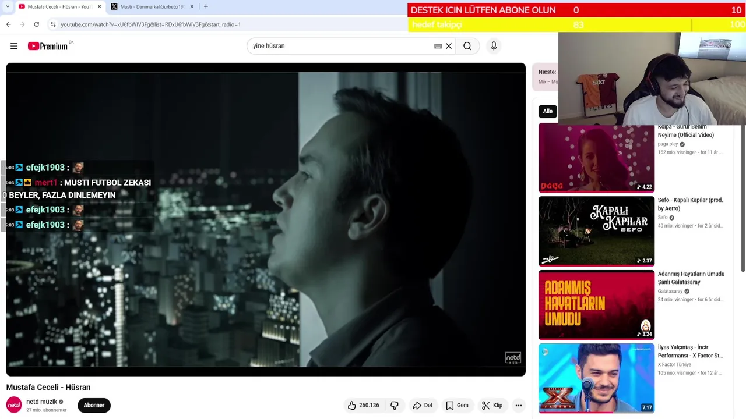746x419 pixels.
Task: Visit Galatasaray channel name link
Action: [670, 291]
